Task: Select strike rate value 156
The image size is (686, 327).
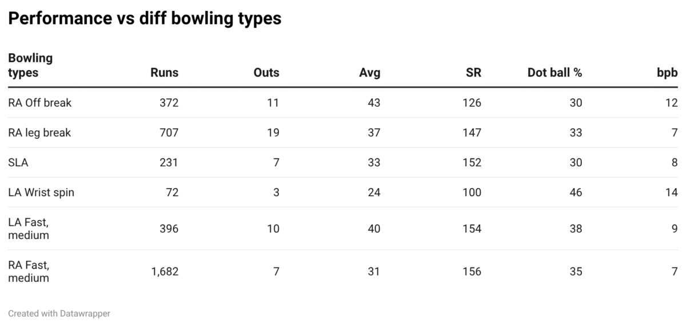Action: click(472, 272)
